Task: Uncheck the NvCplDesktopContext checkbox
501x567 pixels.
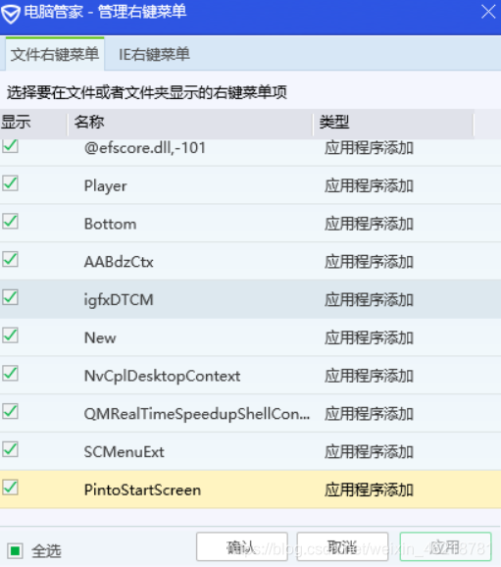Action: (10, 373)
